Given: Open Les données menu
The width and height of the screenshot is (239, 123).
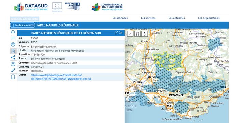Looking at the screenshot, I should pos(120,18).
